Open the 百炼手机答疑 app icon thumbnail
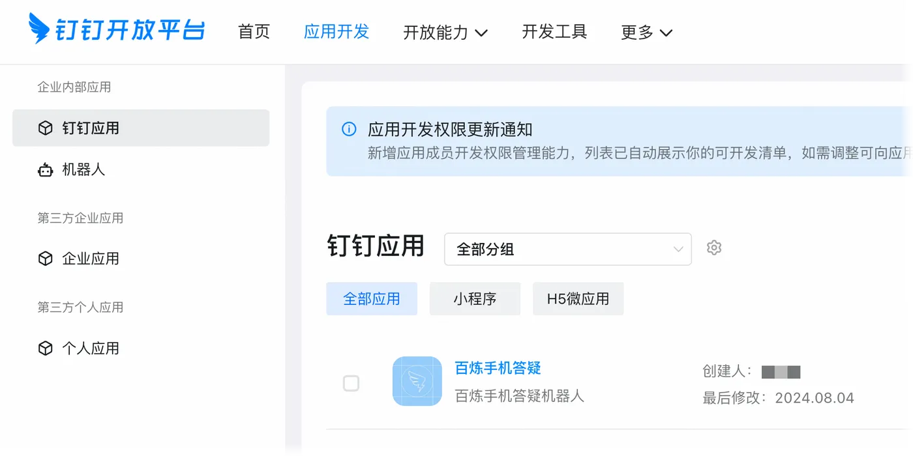This screenshot has width=913, height=456. [x=417, y=382]
